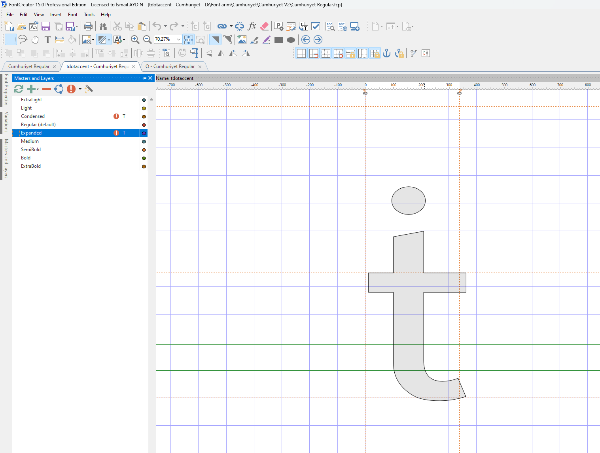Click the Bold master green color dot

144,158
